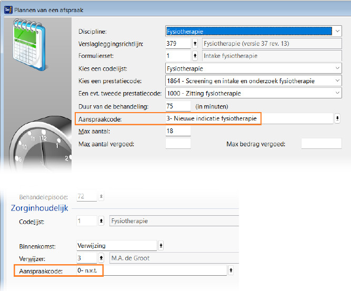Expand the Binnenkomst Verwijzing dropdown arrow

161,246
